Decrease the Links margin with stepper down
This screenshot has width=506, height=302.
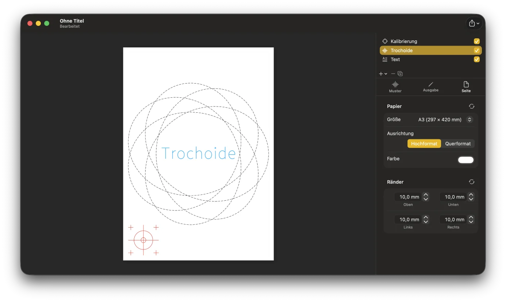(x=426, y=222)
